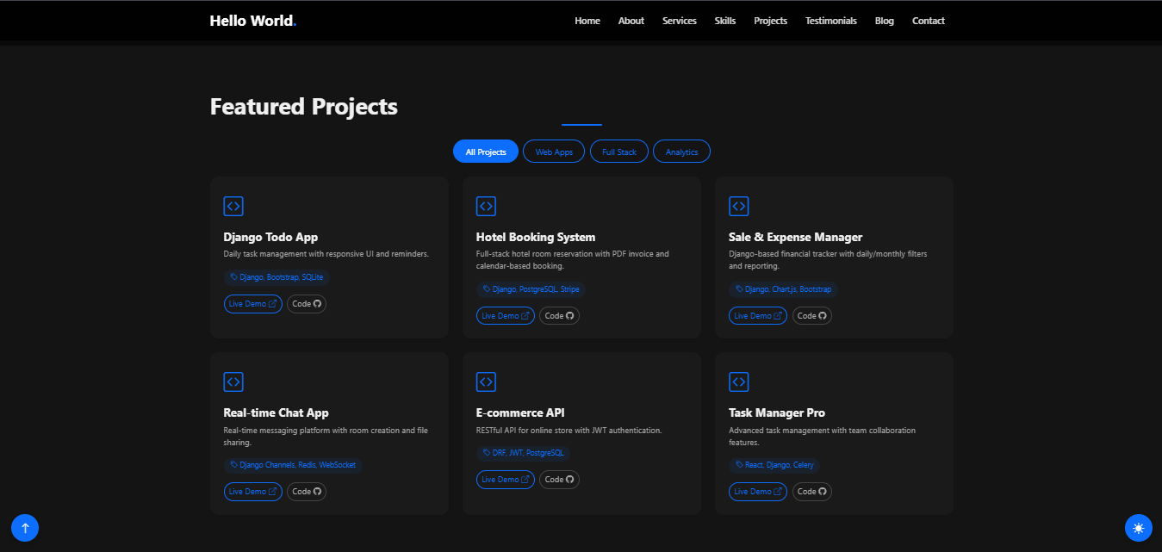Open the Contact nav link
This screenshot has height=552, width=1162.
click(x=929, y=21)
